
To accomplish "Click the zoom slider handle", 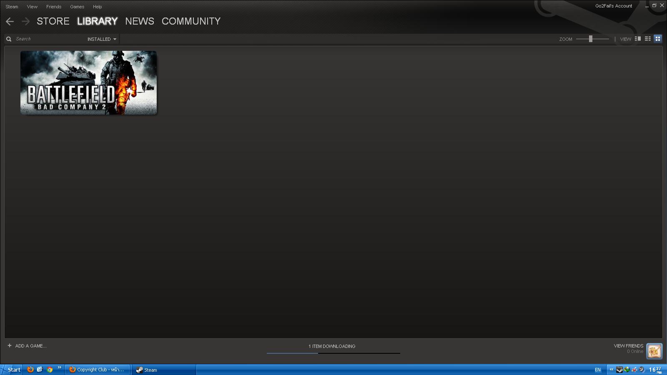I will click(x=590, y=39).
